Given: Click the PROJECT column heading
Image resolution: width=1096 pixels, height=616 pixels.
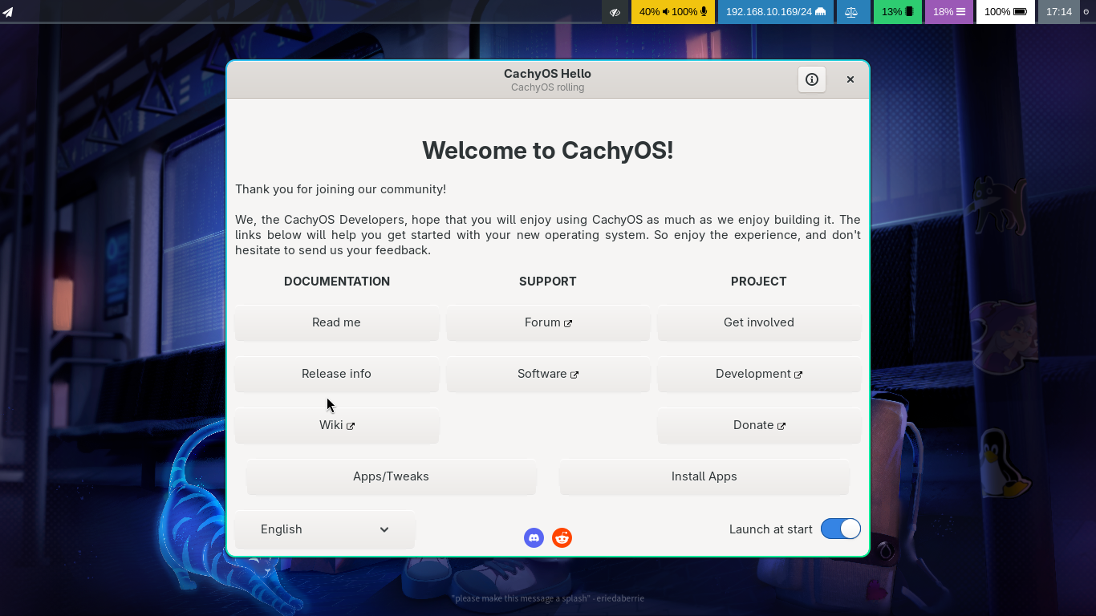Looking at the screenshot, I should click(x=759, y=282).
